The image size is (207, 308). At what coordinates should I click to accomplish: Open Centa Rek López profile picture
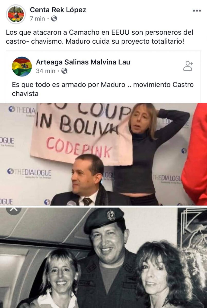click(x=16, y=14)
